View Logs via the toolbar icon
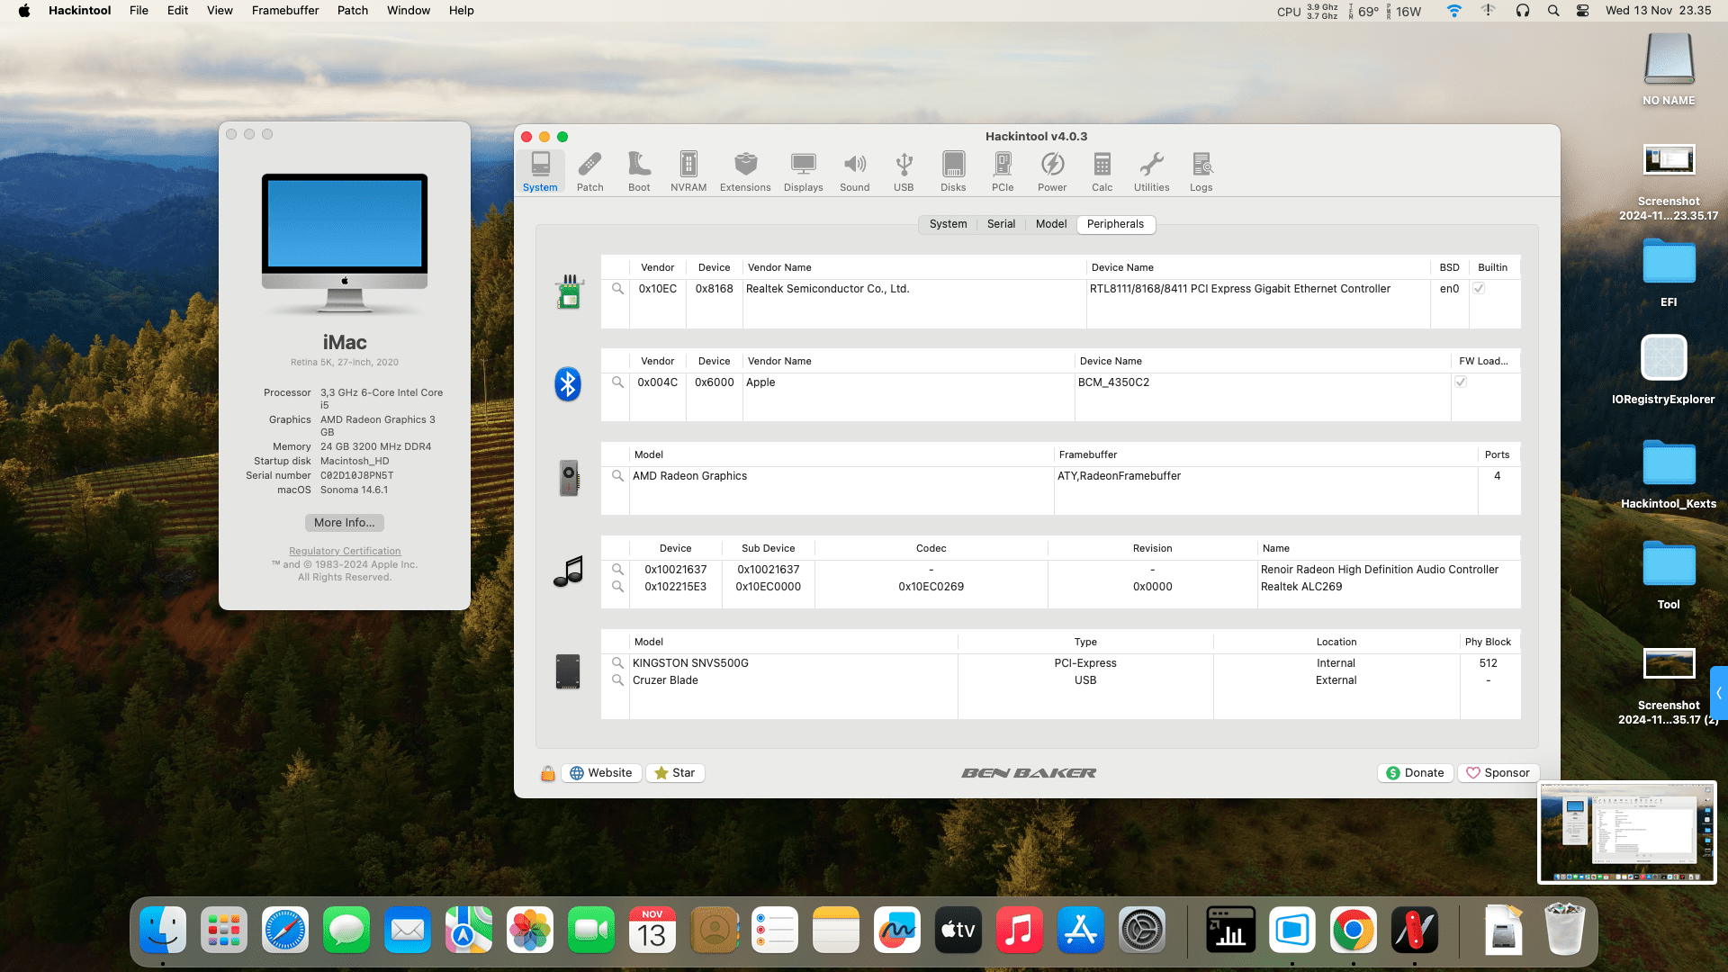 (x=1201, y=170)
